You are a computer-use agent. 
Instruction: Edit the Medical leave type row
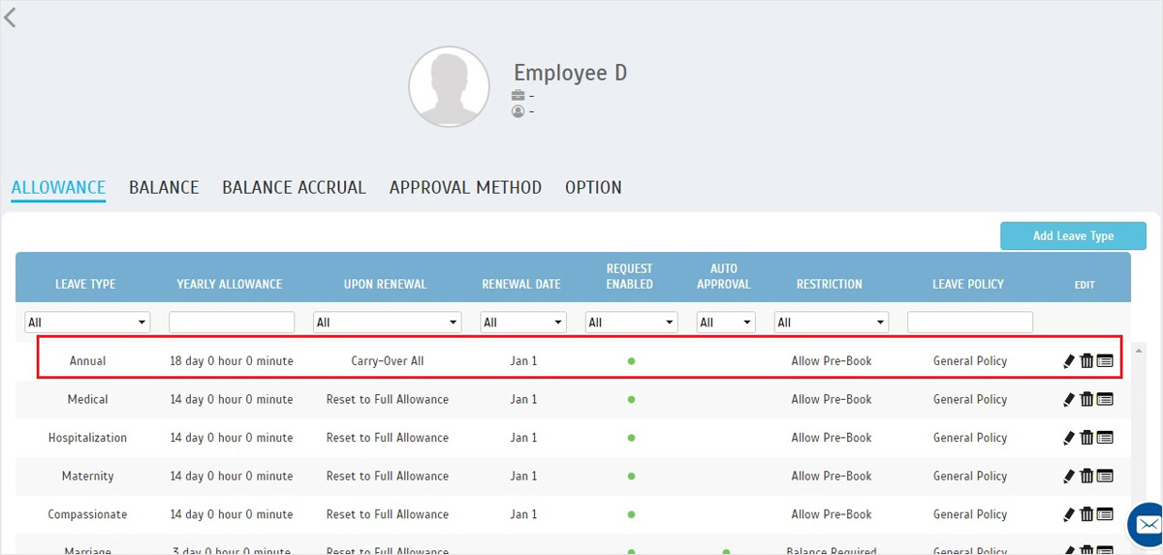(1069, 399)
